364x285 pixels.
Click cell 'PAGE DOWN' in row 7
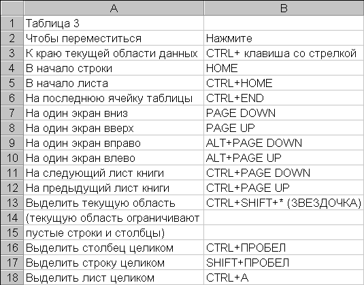[x=284, y=113]
